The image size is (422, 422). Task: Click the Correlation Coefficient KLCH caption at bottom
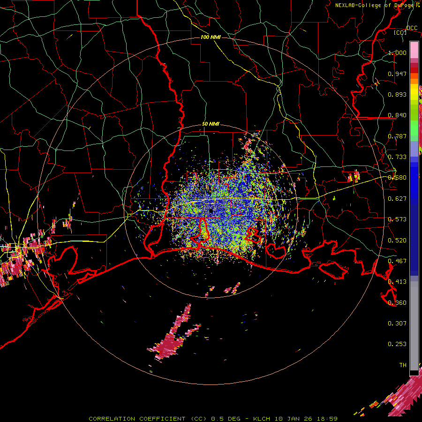pos(213,419)
